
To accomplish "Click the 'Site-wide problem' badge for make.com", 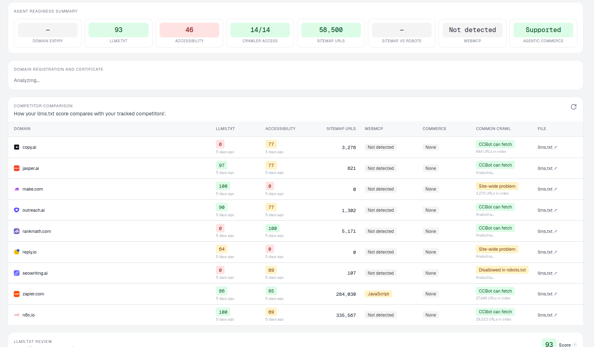I will coord(497,186).
